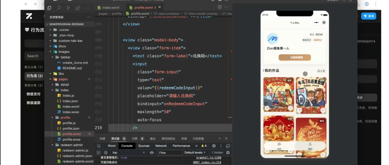This screenshot has width=389, height=165.
Task: Click the element inspector picker icon in devtools
Action: click(x=99, y=146)
